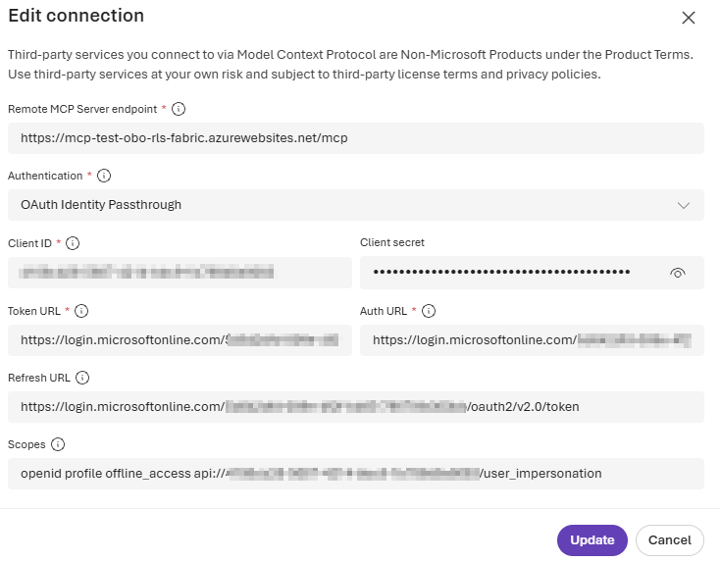Focus the Refresh URL field

(355, 406)
